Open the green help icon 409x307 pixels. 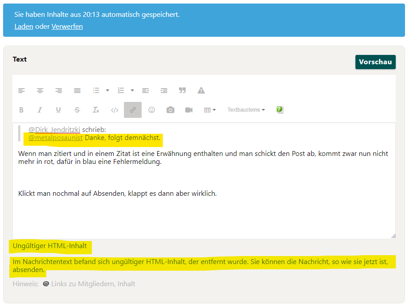click(x=280, y=110)
